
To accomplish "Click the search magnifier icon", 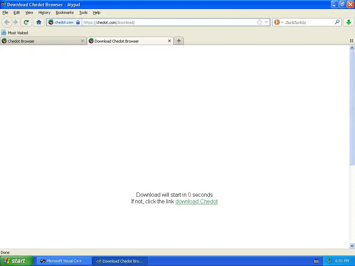I will 337,22.
